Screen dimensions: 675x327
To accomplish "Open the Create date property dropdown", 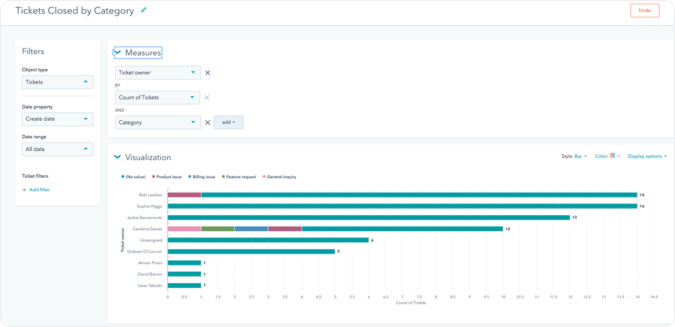I will [x=58, y=119].
